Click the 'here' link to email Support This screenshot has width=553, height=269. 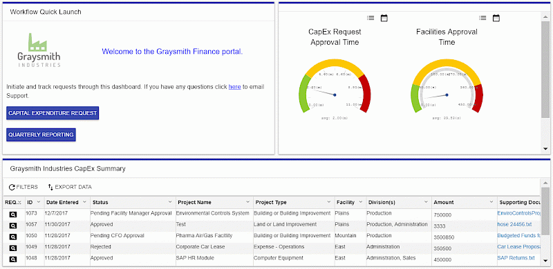pyautogui.click(x=234, y=87)
